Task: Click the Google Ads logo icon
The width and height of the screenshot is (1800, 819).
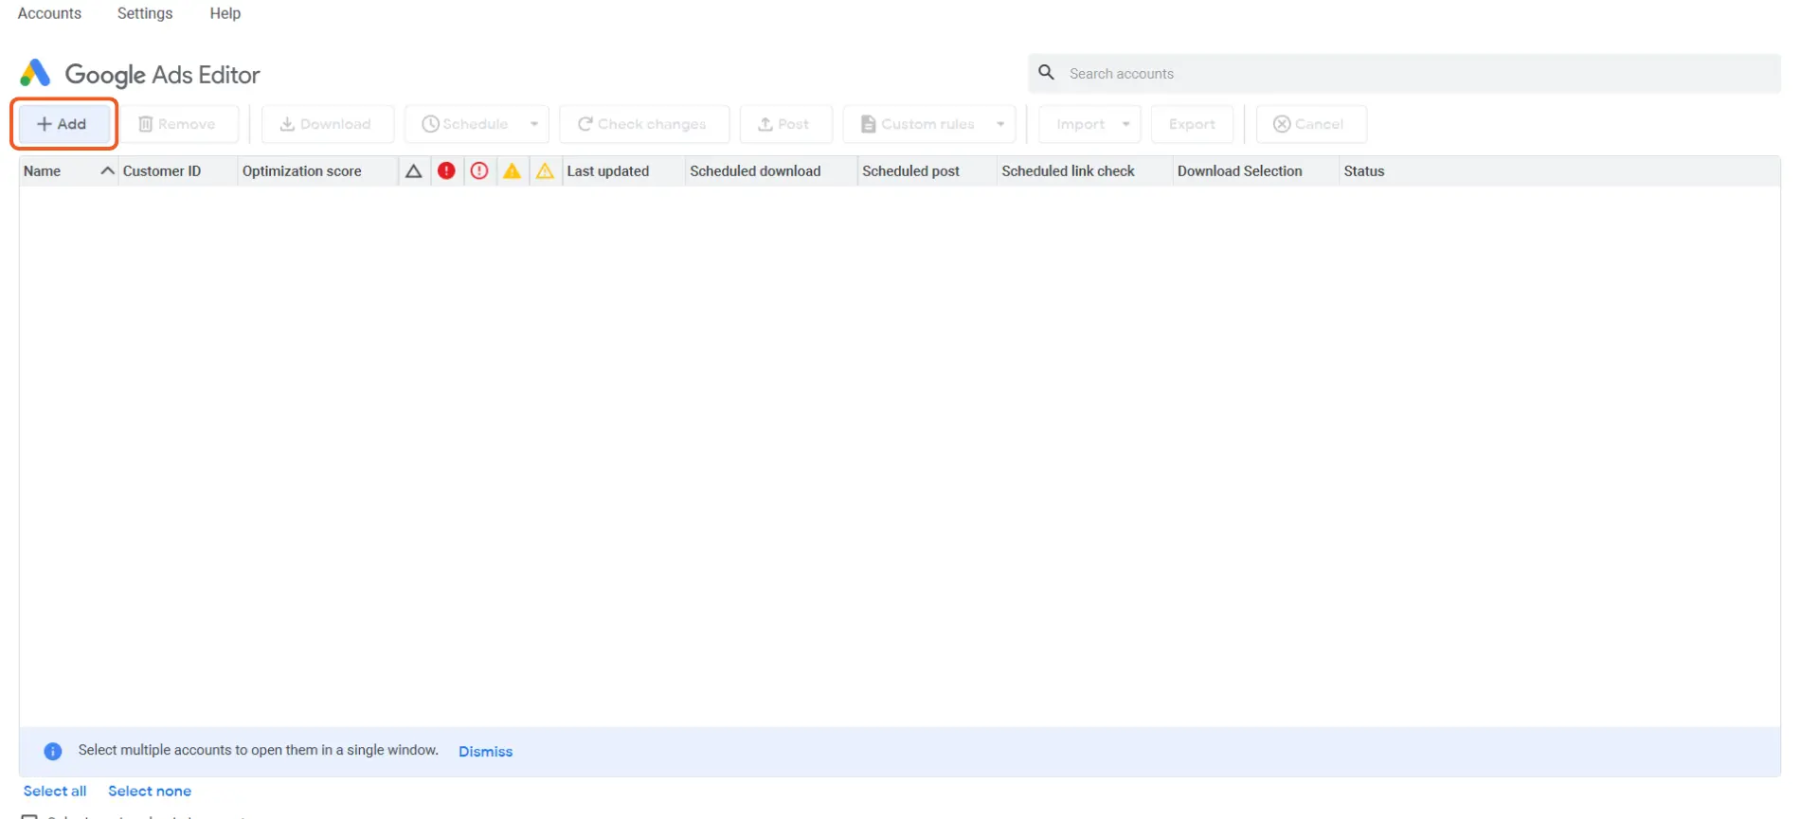Action: (35, 73)
